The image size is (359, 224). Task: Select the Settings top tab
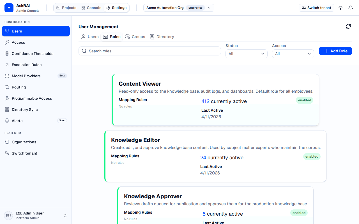pos(116,8)
